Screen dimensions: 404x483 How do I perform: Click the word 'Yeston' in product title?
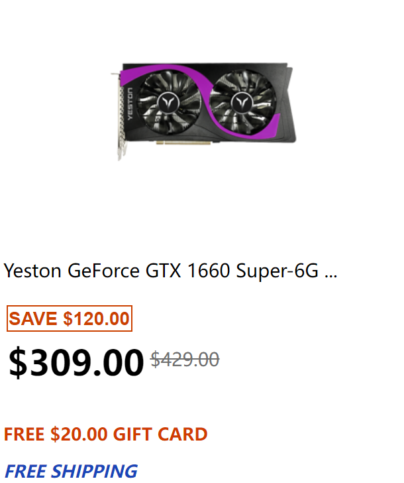click(x=32, y=271)
